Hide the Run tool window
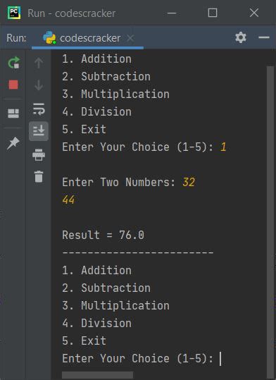Viewport: 276px width, 380px height. click(264, 37)
